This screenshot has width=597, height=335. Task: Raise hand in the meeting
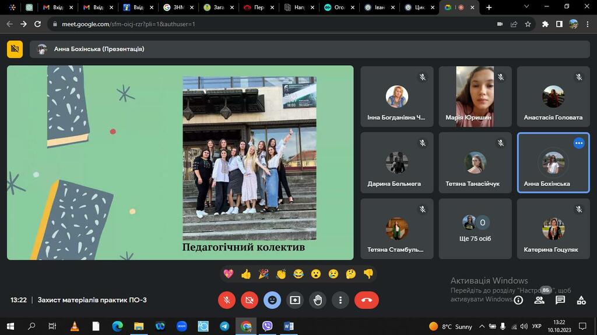318,300
